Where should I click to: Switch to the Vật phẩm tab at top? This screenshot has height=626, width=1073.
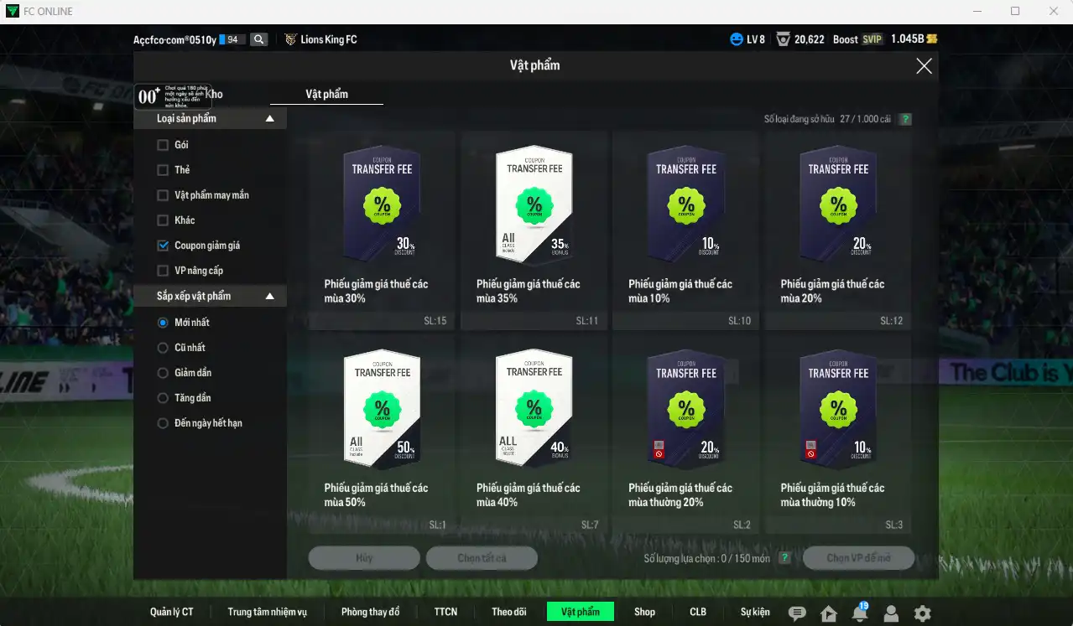[326, 95]
